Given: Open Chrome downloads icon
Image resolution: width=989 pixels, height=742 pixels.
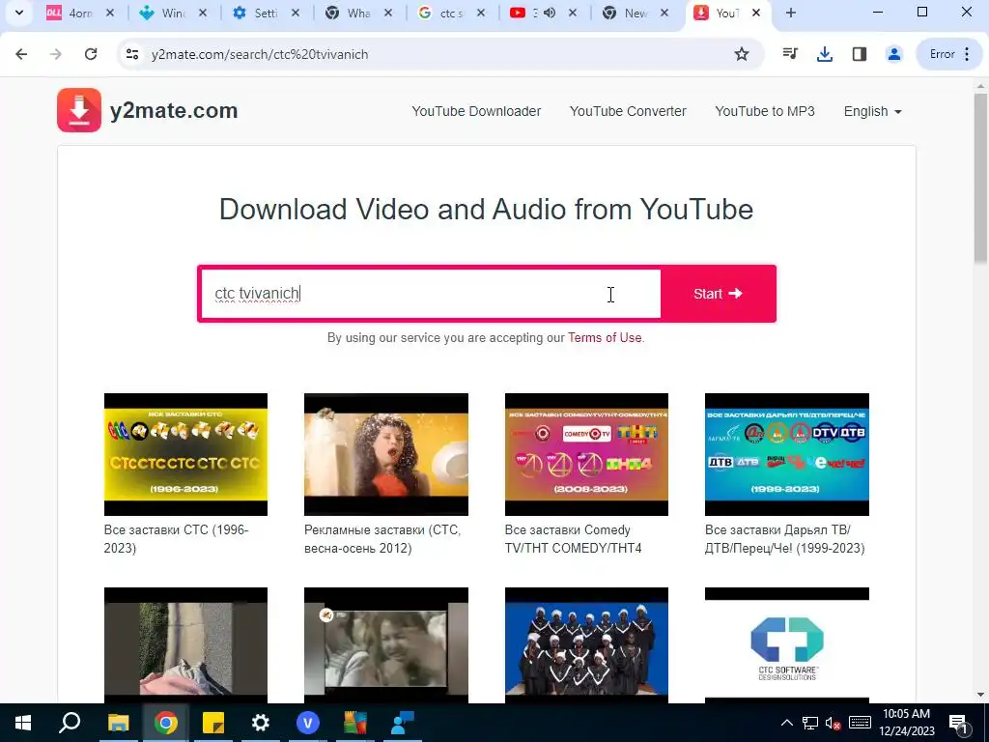Looking at the screenshot, I should (x=825, y=54).
